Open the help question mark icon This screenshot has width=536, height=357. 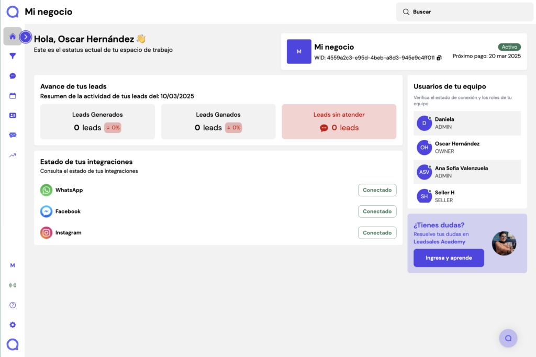click(x=13, y=305)
